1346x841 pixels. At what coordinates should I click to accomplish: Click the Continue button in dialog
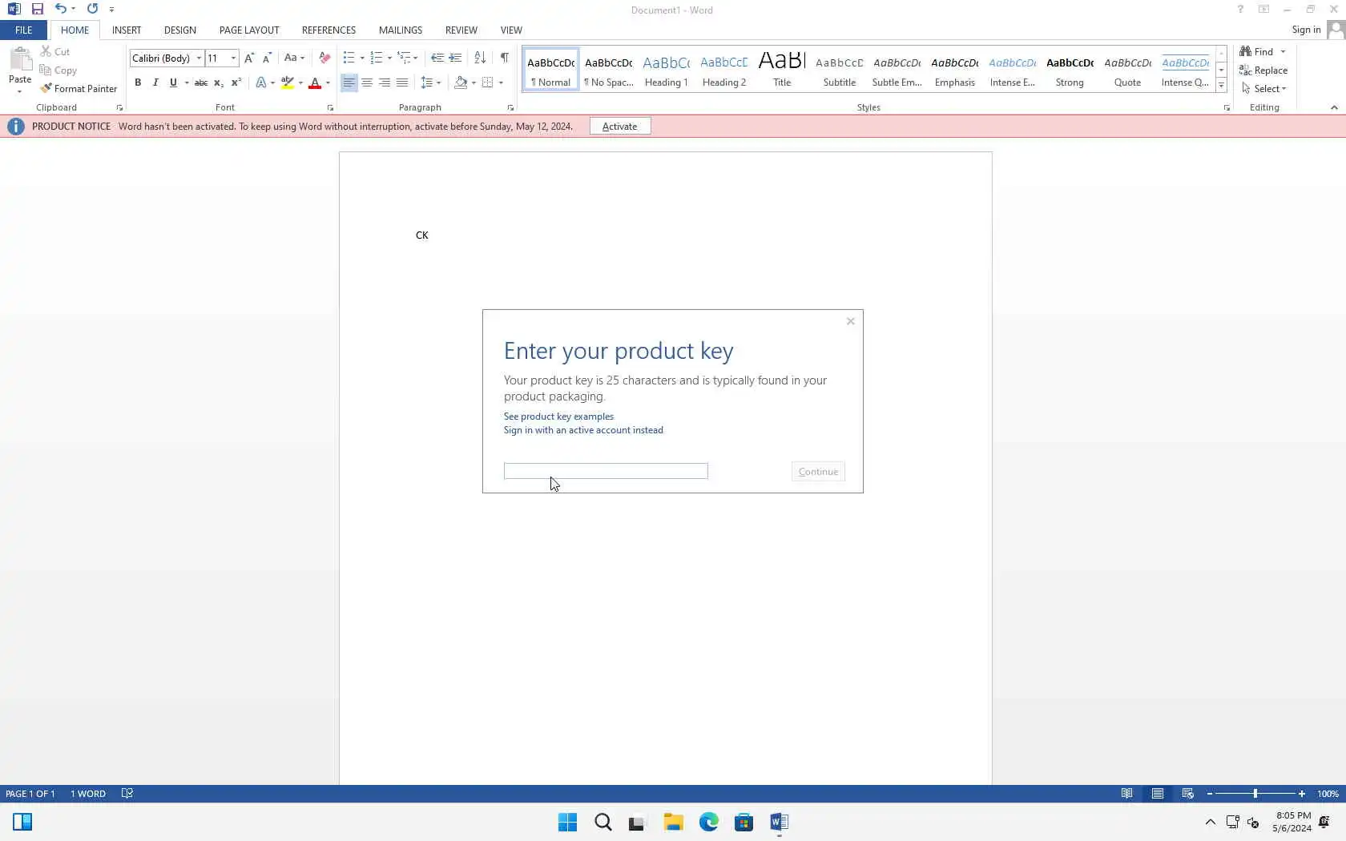click(x=818, y=472)
